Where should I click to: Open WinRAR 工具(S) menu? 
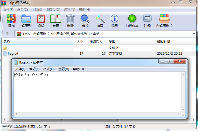[37, 10]
